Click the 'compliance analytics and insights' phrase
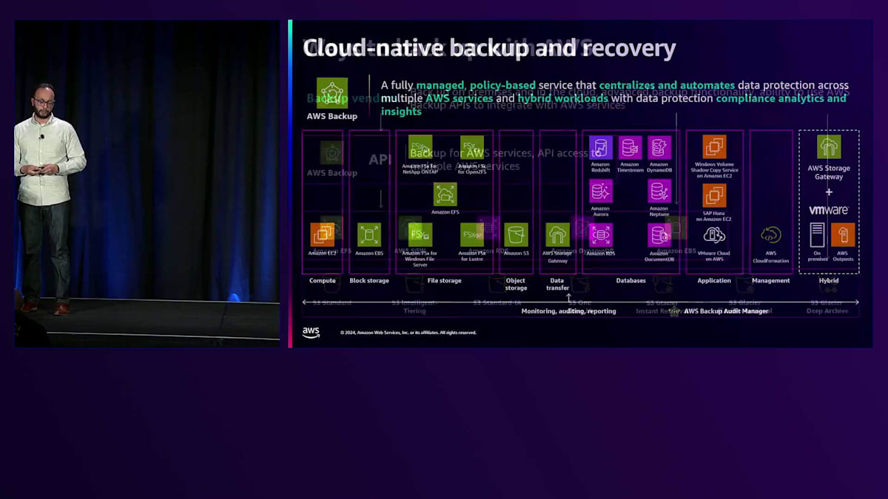The height and width of the screenshot is (499, 888). 613,104
